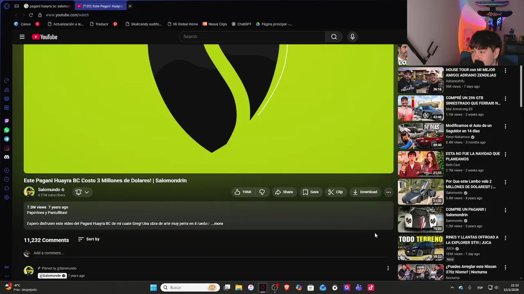524x294 pixels.
Task: Open the YouTube hamburger guide menu
Action: 22,37
